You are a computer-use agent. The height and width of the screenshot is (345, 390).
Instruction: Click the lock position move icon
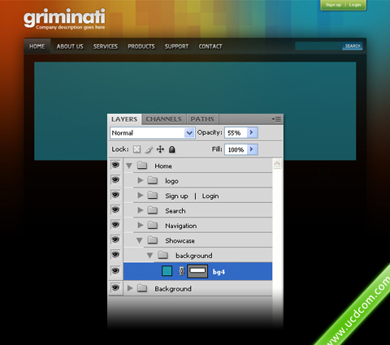coord(160,149)
